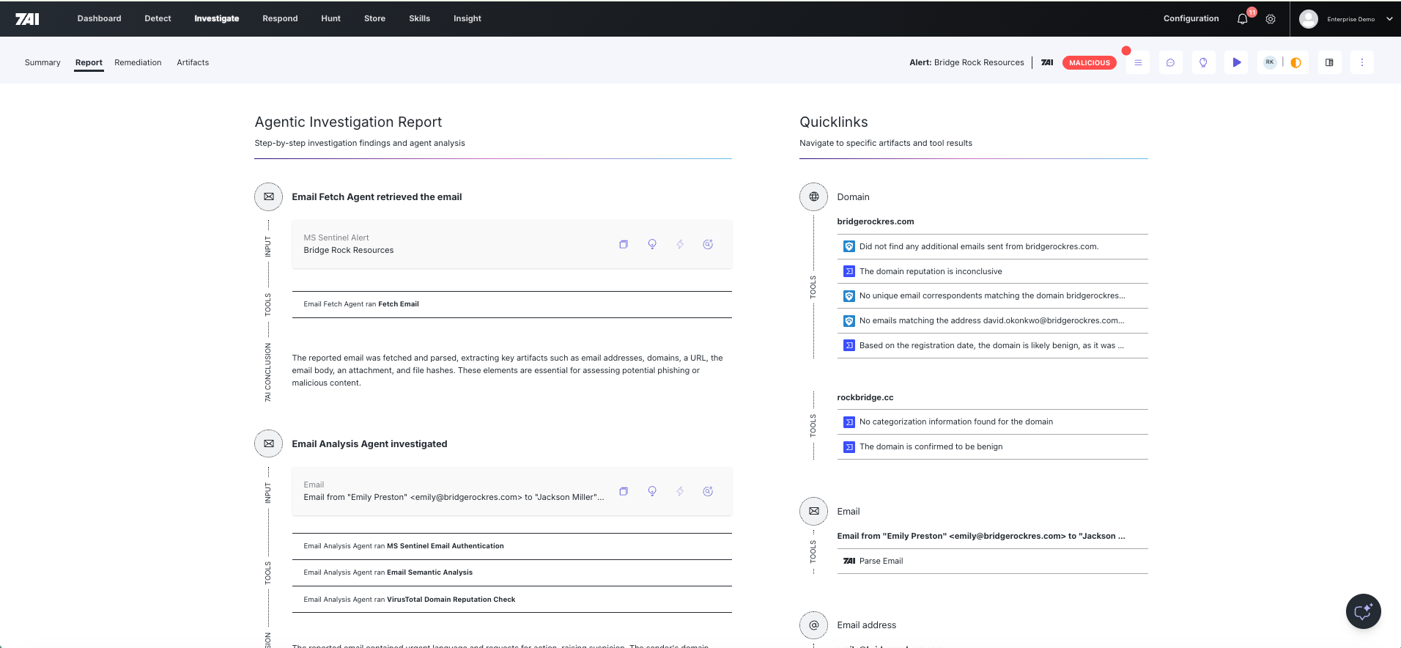The width and height of the screenshot is (1401, 648).
Task: Open 'The domain reputation is inconclusive' result
Action: tap(993, 271)
